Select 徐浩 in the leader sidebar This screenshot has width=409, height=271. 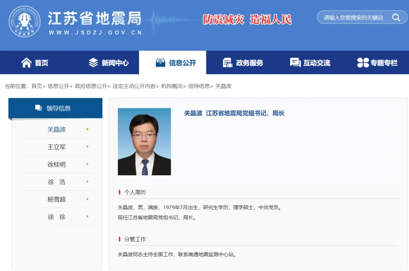pyautogui.click(x=57, y=182)
